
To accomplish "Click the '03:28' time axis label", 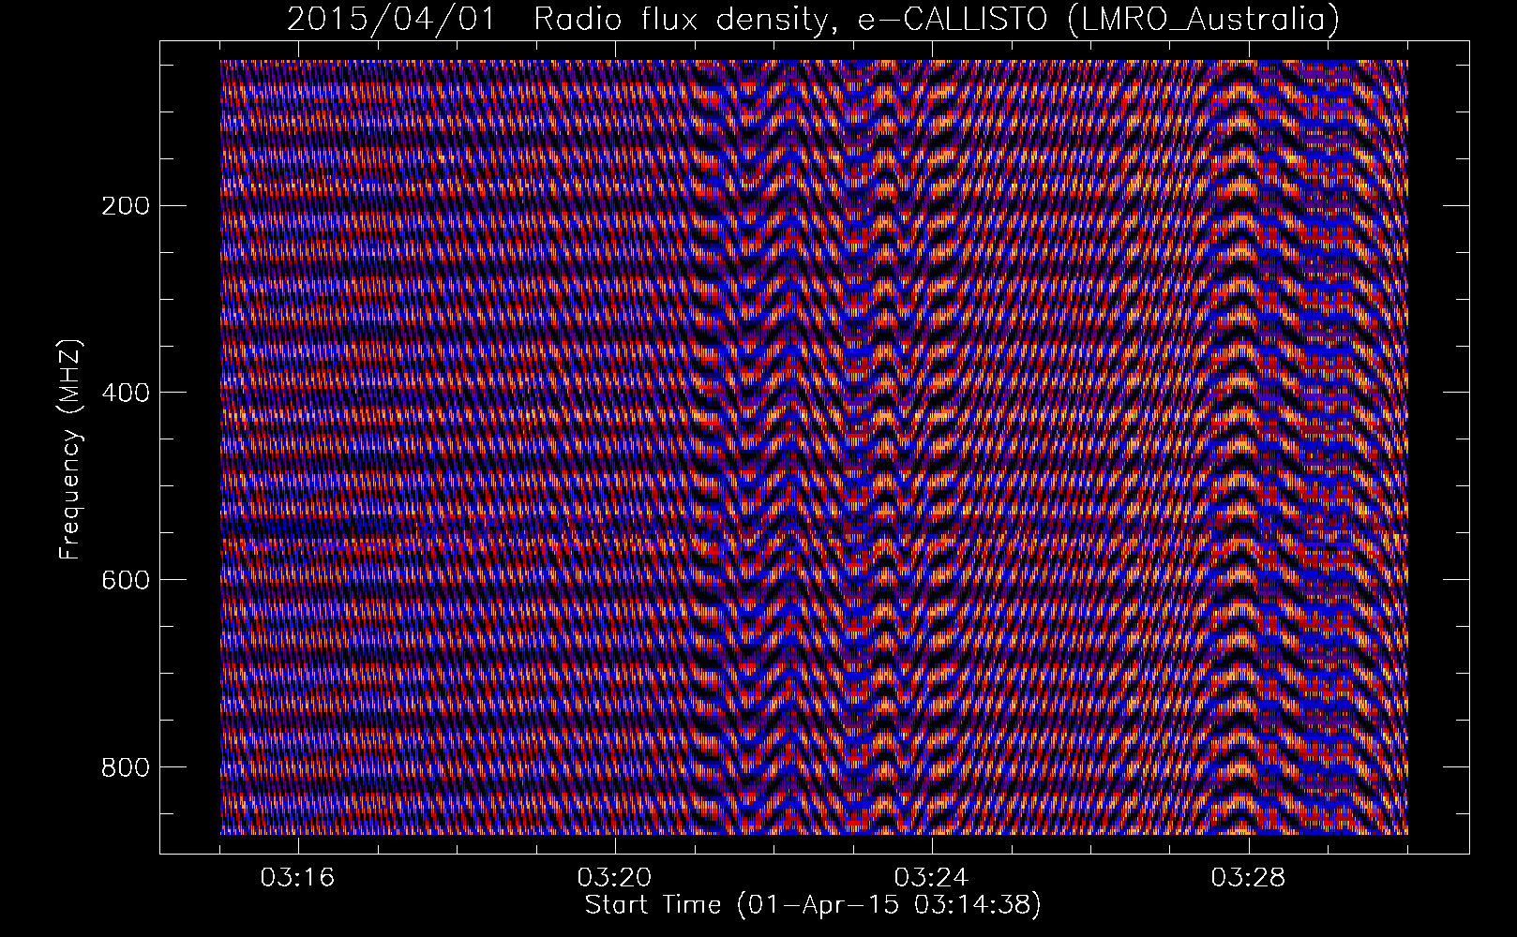I will click(1249, 878).
